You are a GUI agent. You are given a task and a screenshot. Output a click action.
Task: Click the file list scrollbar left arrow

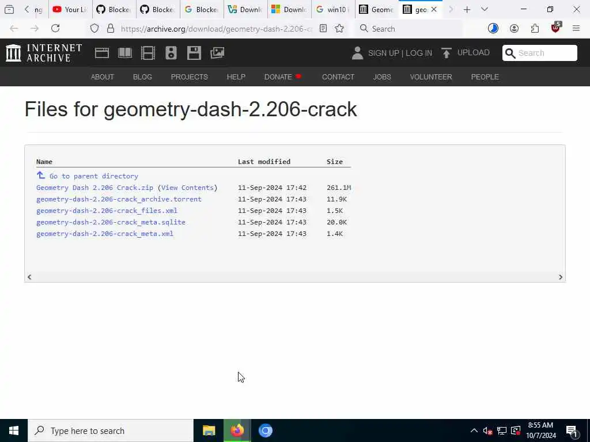click(29, 277)
